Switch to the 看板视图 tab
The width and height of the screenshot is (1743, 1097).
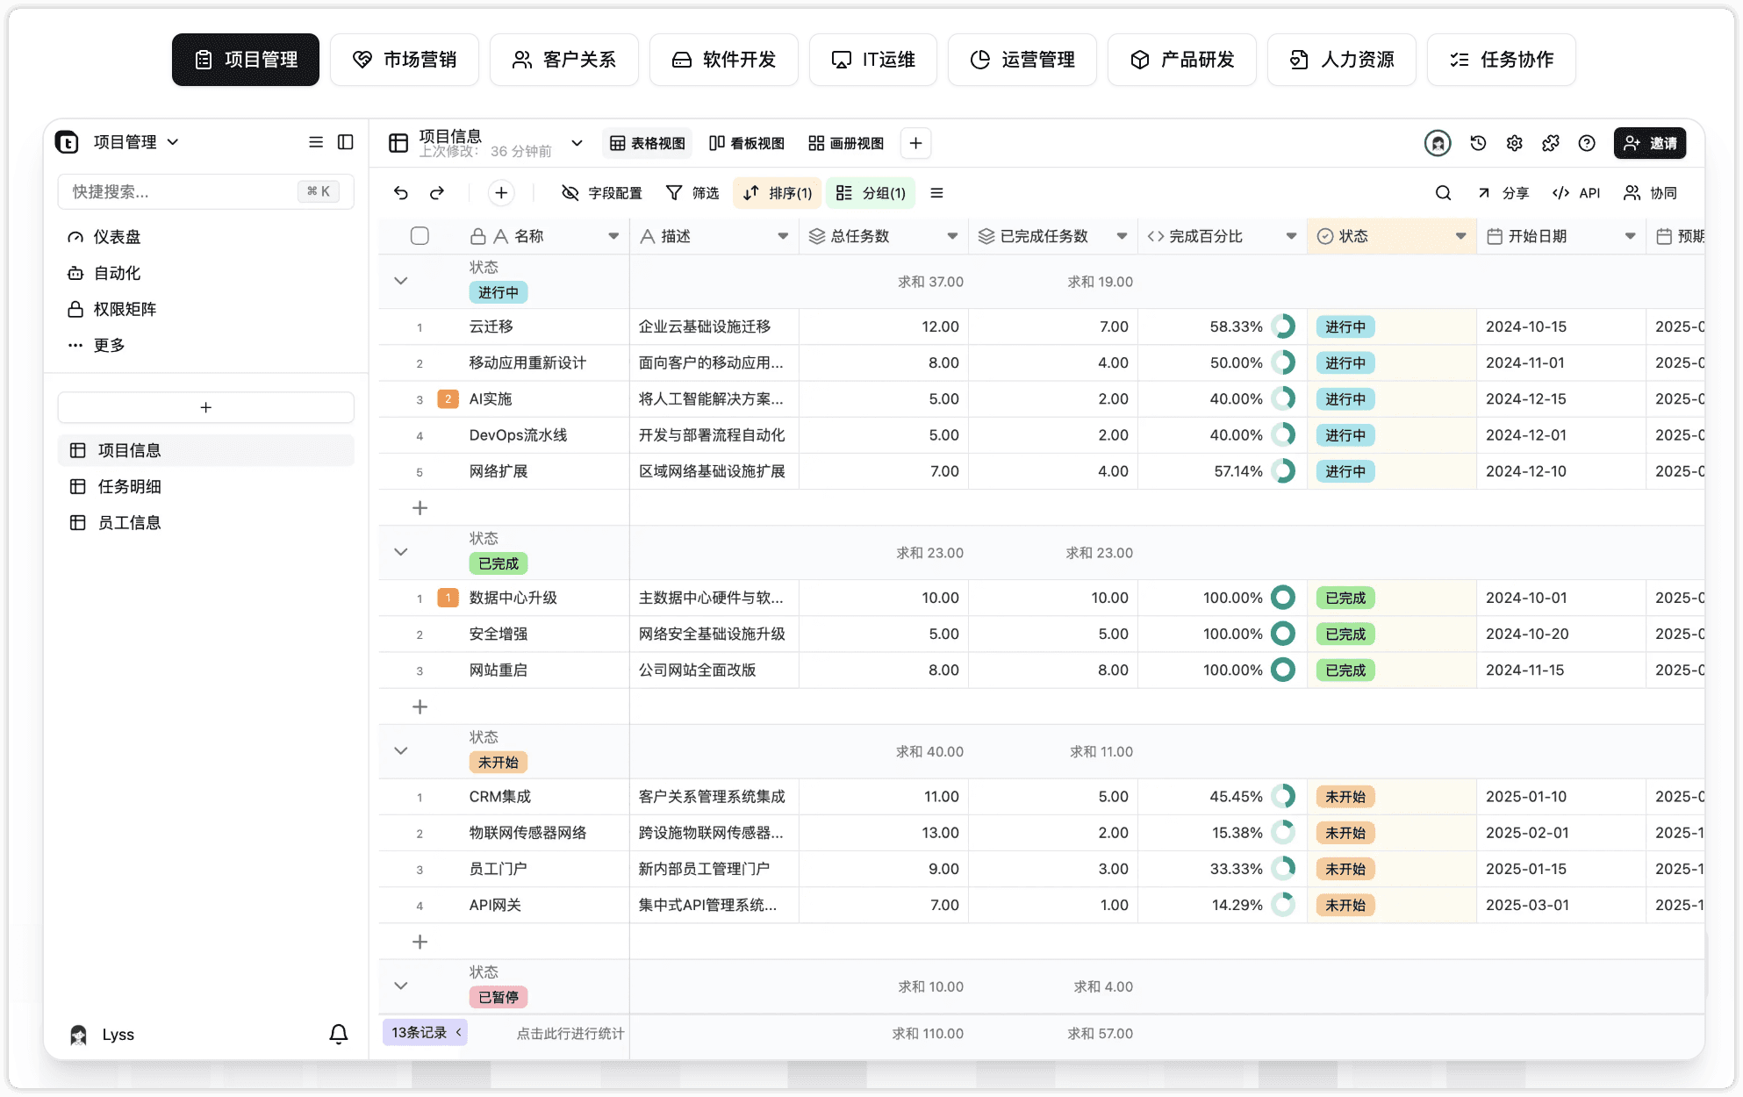747,143
